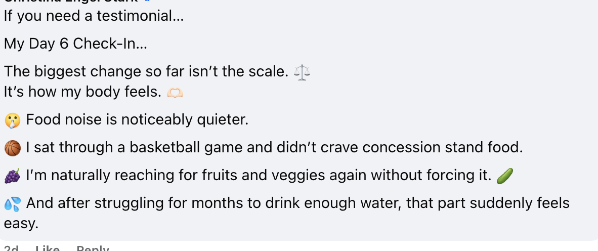Reply to the Day 6 Check-In comment
The width and height of the screenshot is (598, 251).
pos(93,248)
